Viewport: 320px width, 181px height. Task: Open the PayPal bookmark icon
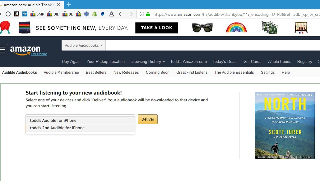[x=103, y=14]
